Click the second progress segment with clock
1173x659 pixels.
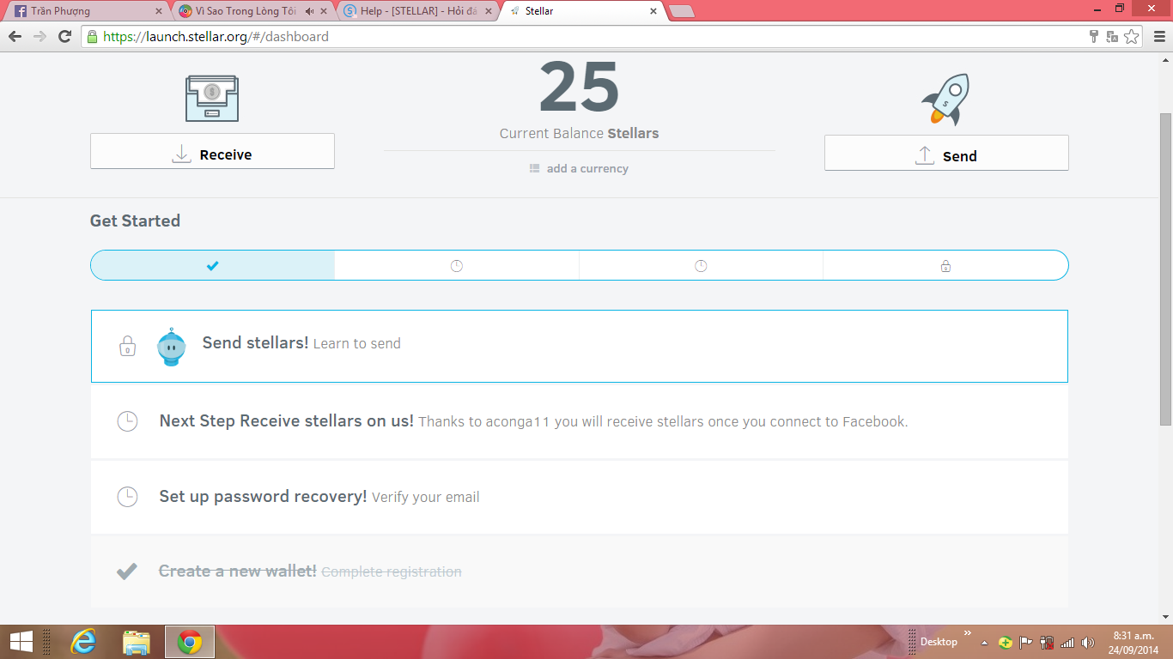(x=457, y=265)
